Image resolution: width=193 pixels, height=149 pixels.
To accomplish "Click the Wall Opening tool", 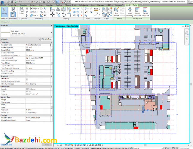I will tap(130, 11).
